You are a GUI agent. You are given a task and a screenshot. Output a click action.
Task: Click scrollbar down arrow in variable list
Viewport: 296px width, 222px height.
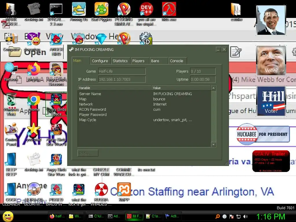pos(213,145)
